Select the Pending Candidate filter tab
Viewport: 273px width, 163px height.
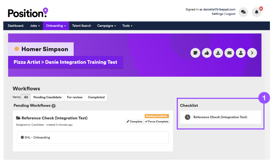point(48,97)
